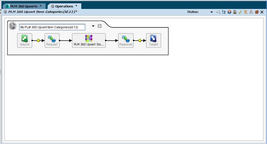Open the dropdown arrow next to operation name
Viewport: 267px width, 144px height.
point(93,26)
